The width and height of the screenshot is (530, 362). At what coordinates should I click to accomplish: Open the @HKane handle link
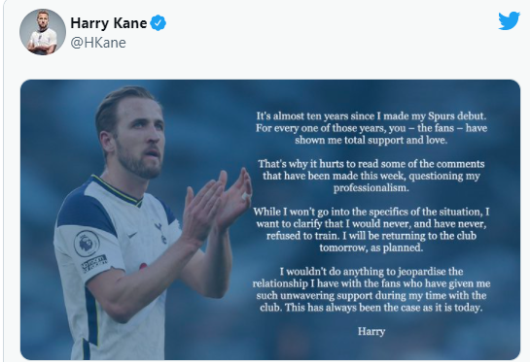[98, 43]
